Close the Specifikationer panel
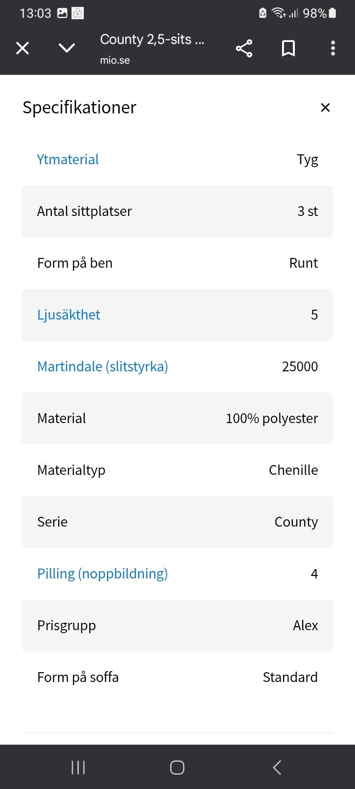Screen dimensions: 355x789 coord(325,108)
